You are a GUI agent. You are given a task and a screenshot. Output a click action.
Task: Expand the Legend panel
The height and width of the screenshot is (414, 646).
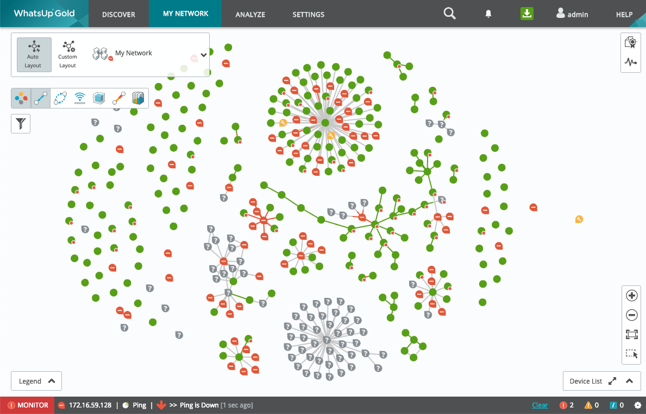click(36, 381)
